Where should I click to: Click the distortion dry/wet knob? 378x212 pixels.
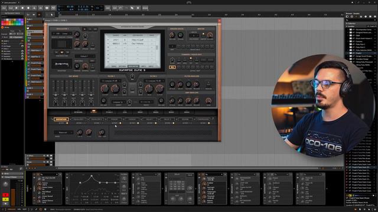pyautogui.click(x=102, y=132)
